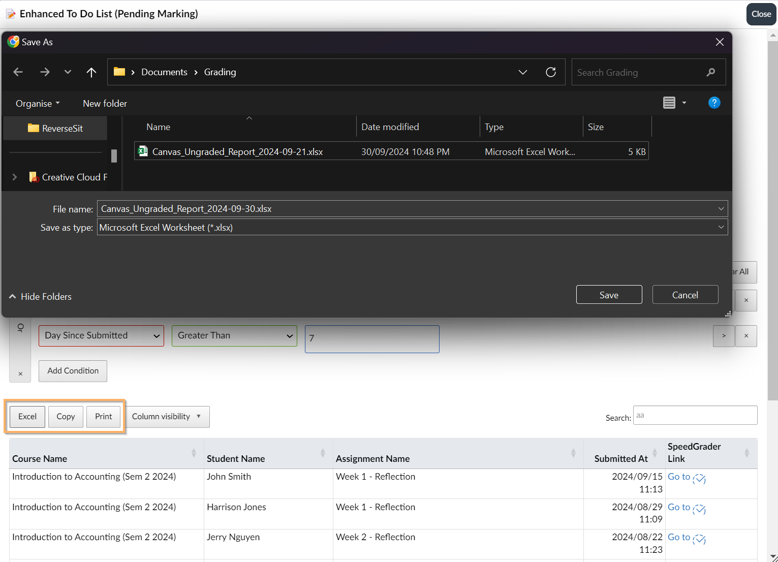Go up one folder level
Screen dimensions: 778x562
coord(91,72)
